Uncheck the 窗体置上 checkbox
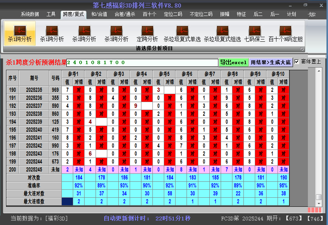 click(297, 61)
